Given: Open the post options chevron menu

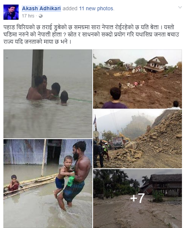Looking at the screenshot, I should 180,7.
